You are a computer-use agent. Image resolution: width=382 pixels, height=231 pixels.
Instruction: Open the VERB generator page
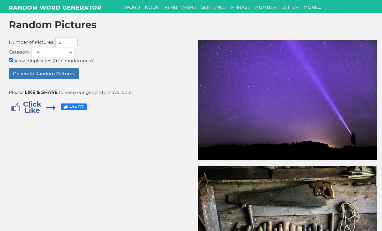coord(171,7)
